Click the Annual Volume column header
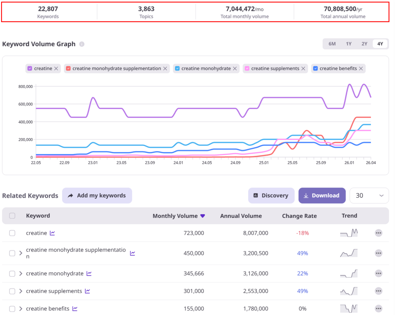The image size is (395, 315). click(x=241, y=216)
